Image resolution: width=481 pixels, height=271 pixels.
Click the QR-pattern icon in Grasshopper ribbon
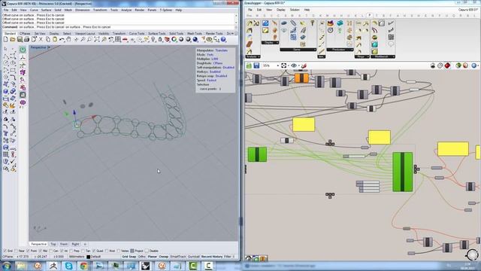pyautogui.click(x=391, y=37)
